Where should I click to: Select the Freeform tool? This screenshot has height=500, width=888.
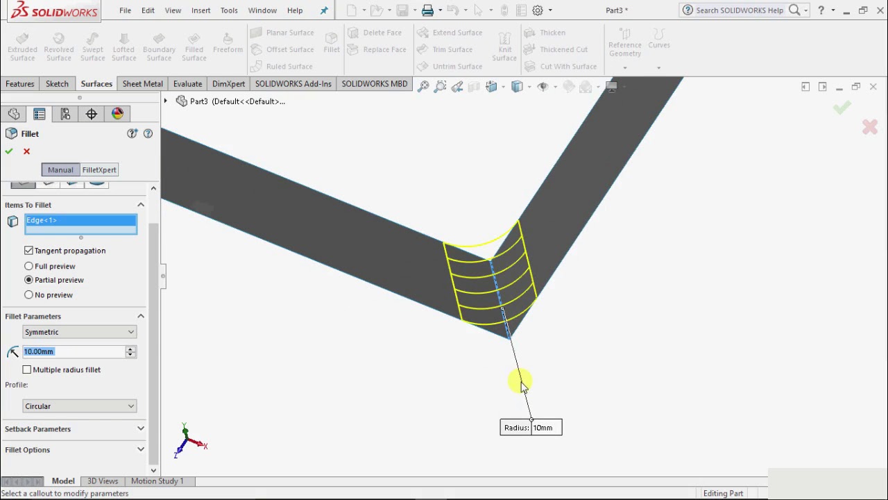pos(228,42)
